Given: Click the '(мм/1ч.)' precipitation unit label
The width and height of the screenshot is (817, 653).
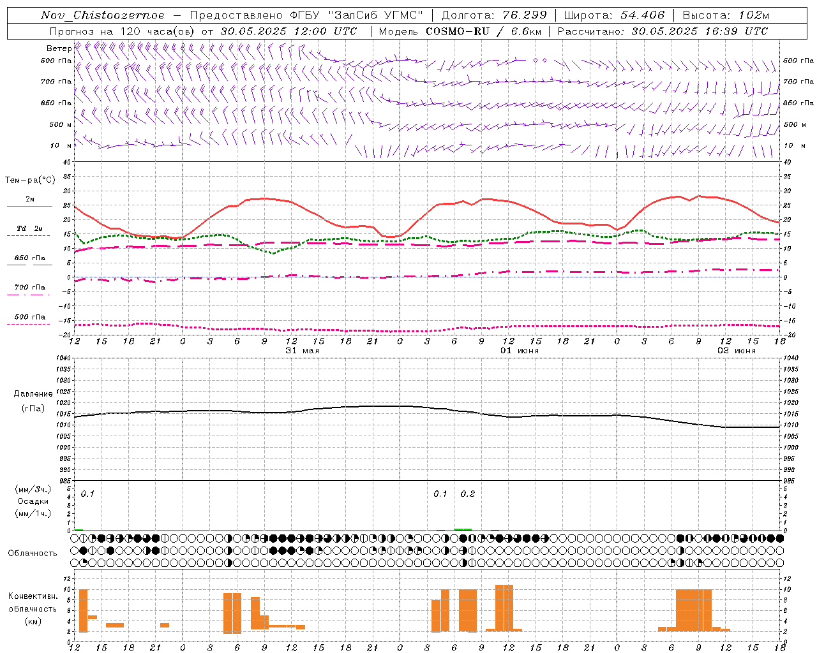Looking at the screenshot, I should coord(33,513).
